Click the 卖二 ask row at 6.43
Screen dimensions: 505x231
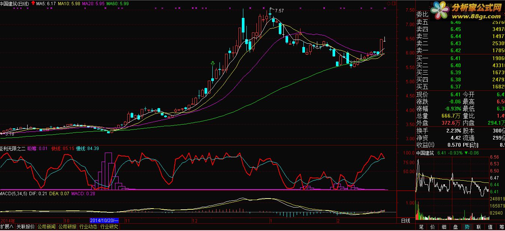coord(460,43)
